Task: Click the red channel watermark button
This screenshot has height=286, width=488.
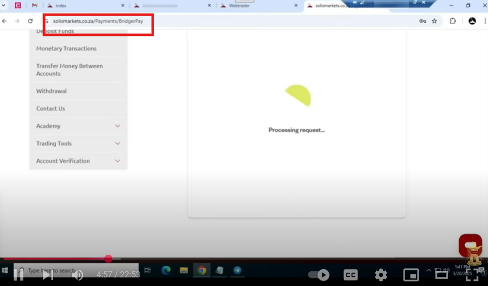Action: click(x=470, y=245)
